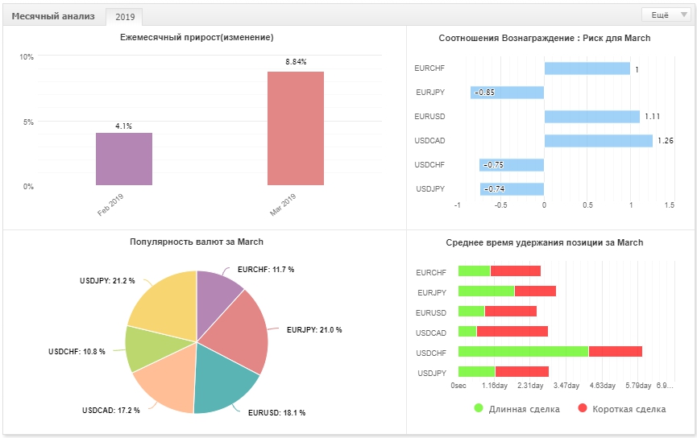Image resolution: width=697 pixels, height=438 pixels.
Task: Click the USDJPY -0.74 bar
Action: point(512,189)
